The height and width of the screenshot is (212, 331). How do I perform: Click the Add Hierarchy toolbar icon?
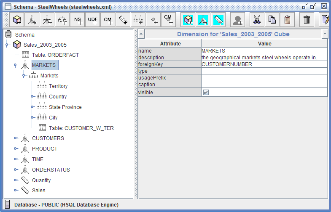[x=63, y=20]
